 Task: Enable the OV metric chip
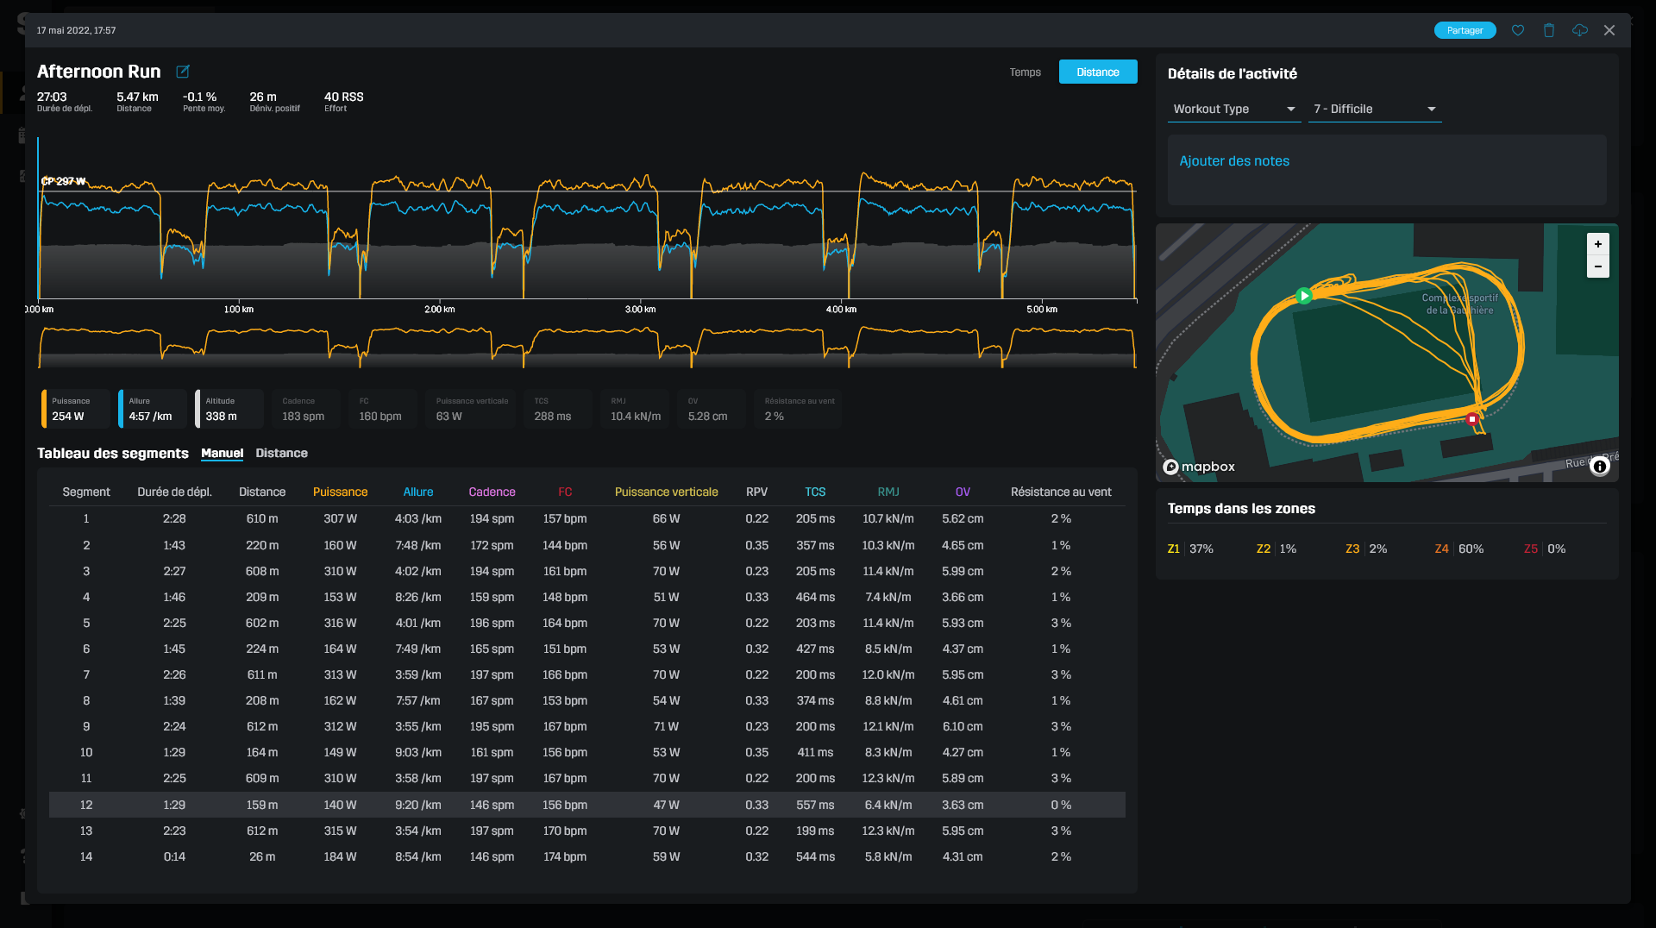(x=712, y=409)
